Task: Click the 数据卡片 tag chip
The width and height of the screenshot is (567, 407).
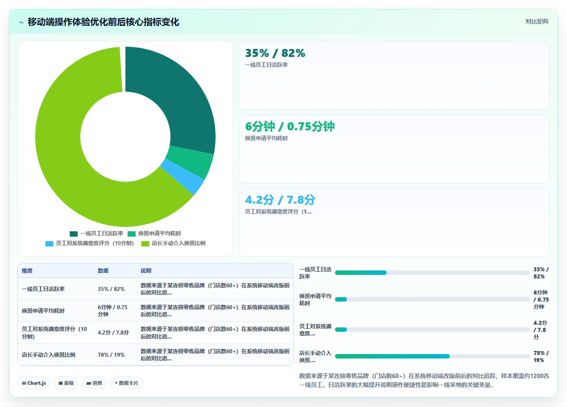Action: tap(126, 383)
